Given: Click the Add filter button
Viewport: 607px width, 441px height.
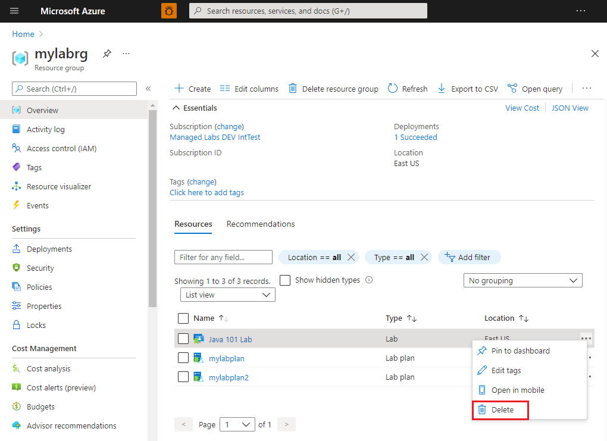Looking at the screenshot, I should 470,257.
